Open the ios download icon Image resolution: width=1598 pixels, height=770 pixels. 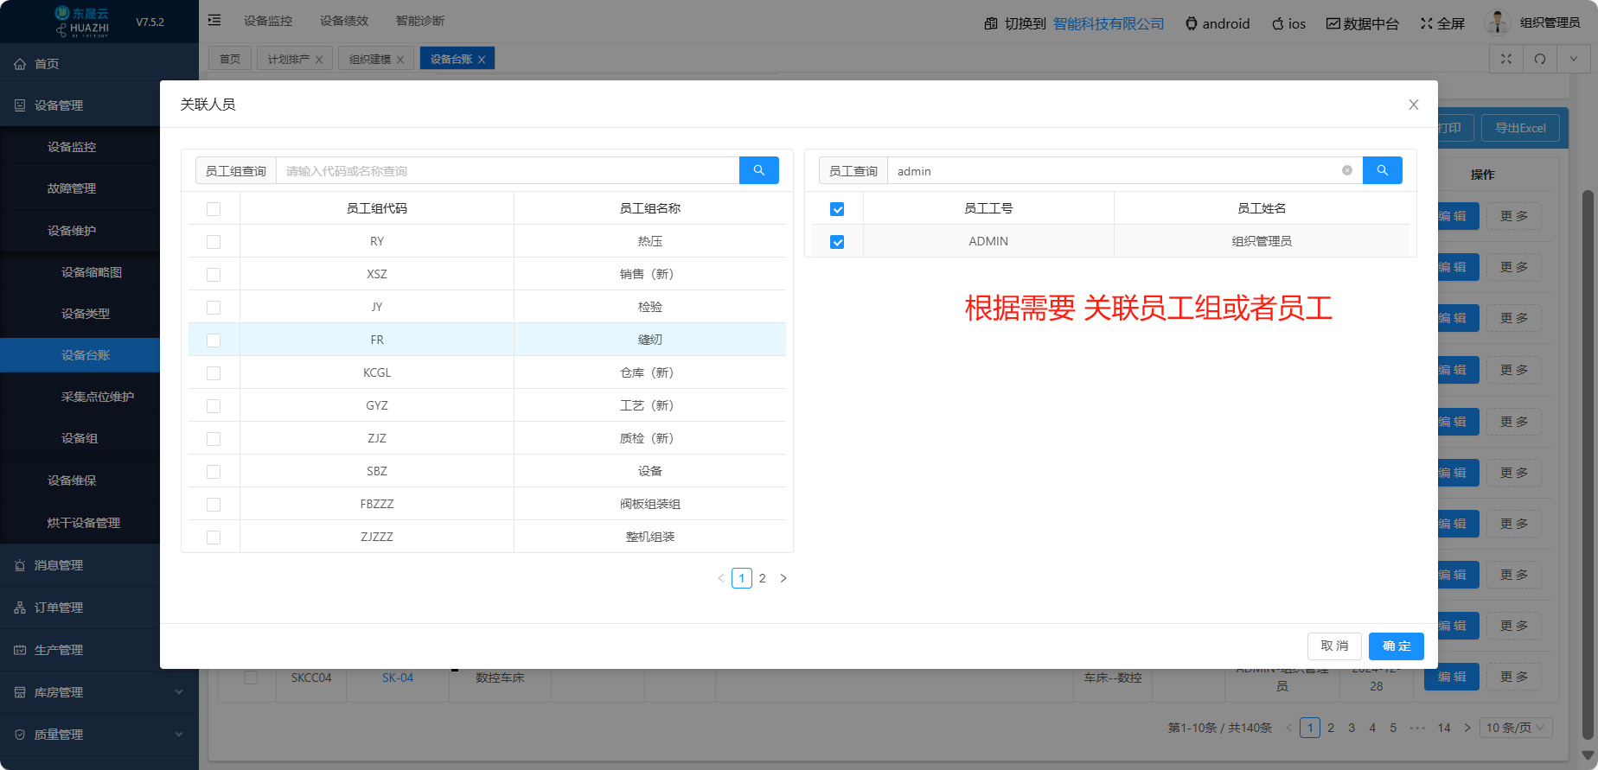click(1278, 23)
